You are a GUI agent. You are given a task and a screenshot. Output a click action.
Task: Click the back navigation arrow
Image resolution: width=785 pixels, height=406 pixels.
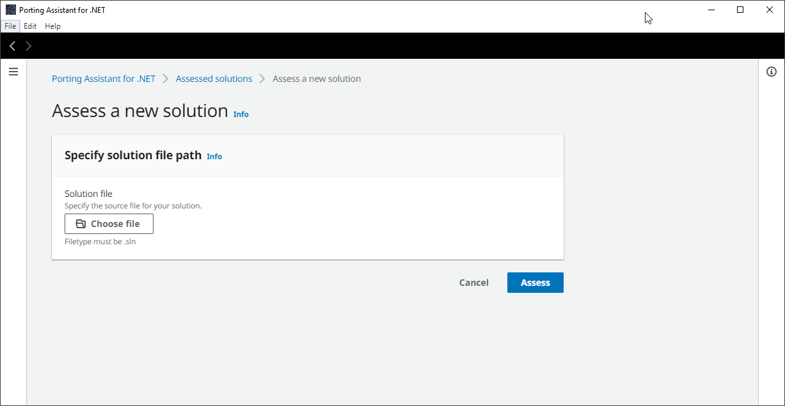[12, 45]
